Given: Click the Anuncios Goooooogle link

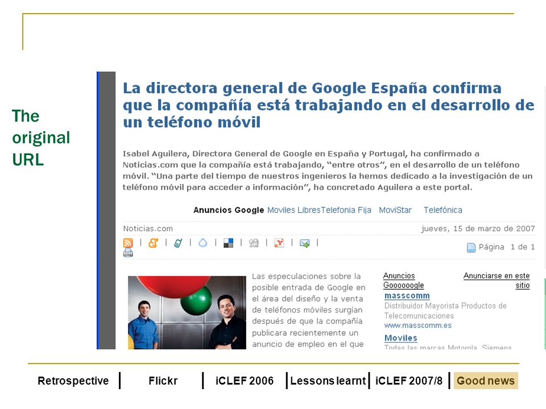Looking at the screenshot, I should click(403, 280).
